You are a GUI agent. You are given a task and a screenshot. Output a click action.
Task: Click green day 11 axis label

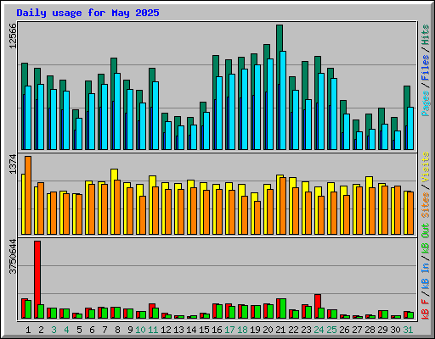[x=153, y=330]
